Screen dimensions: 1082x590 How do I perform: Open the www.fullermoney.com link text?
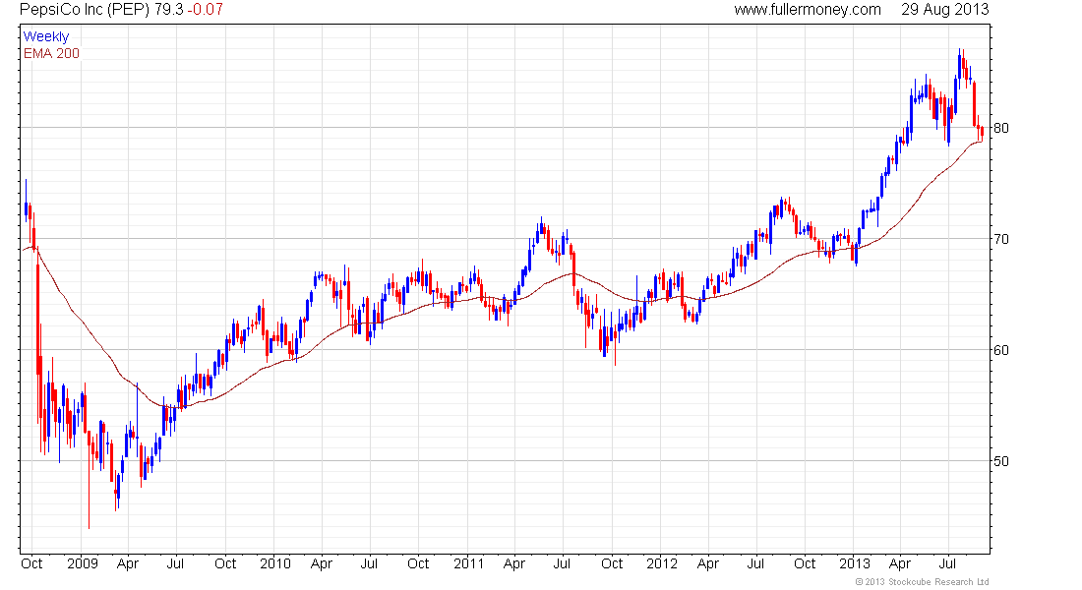pos(808,10)
